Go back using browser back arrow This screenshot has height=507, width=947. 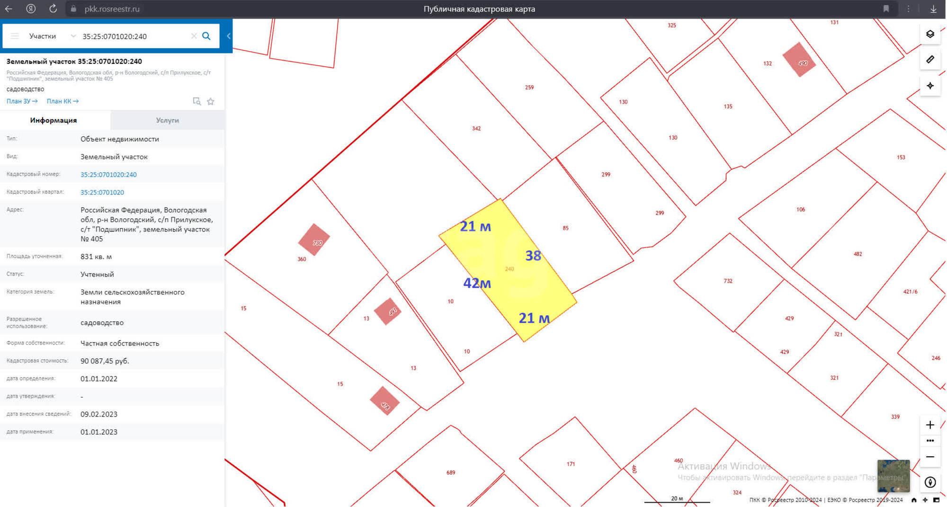(x=9, y=9)
